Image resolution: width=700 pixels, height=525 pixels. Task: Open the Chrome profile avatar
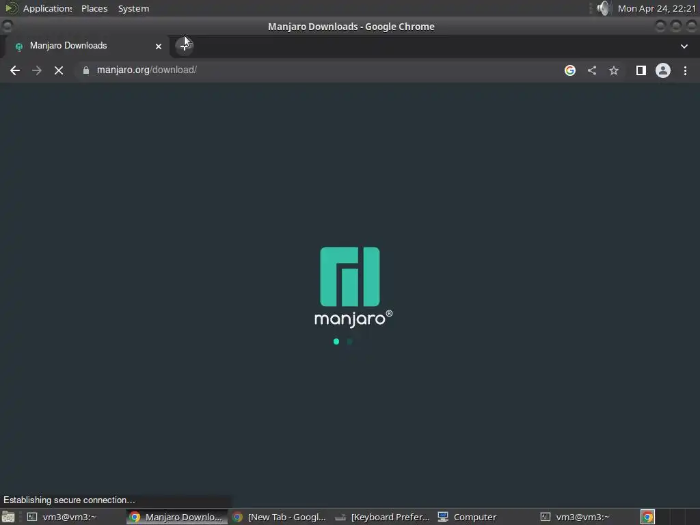point(663,70)
